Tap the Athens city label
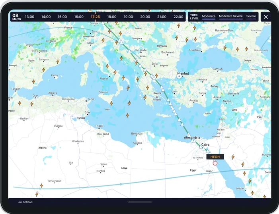279x214 pixels. [157, 100]
